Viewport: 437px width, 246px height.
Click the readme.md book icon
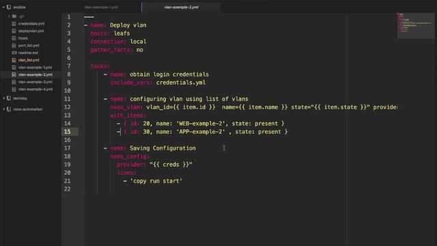[14, 53]
